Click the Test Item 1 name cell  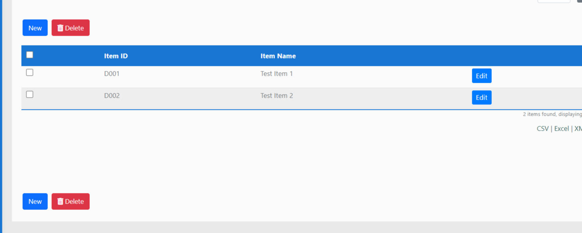tap(276, 74)
